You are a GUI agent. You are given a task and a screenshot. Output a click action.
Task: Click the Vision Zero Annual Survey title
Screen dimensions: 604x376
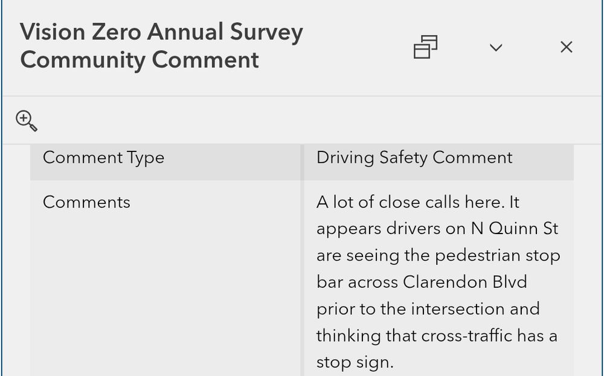tap(161, 45)
